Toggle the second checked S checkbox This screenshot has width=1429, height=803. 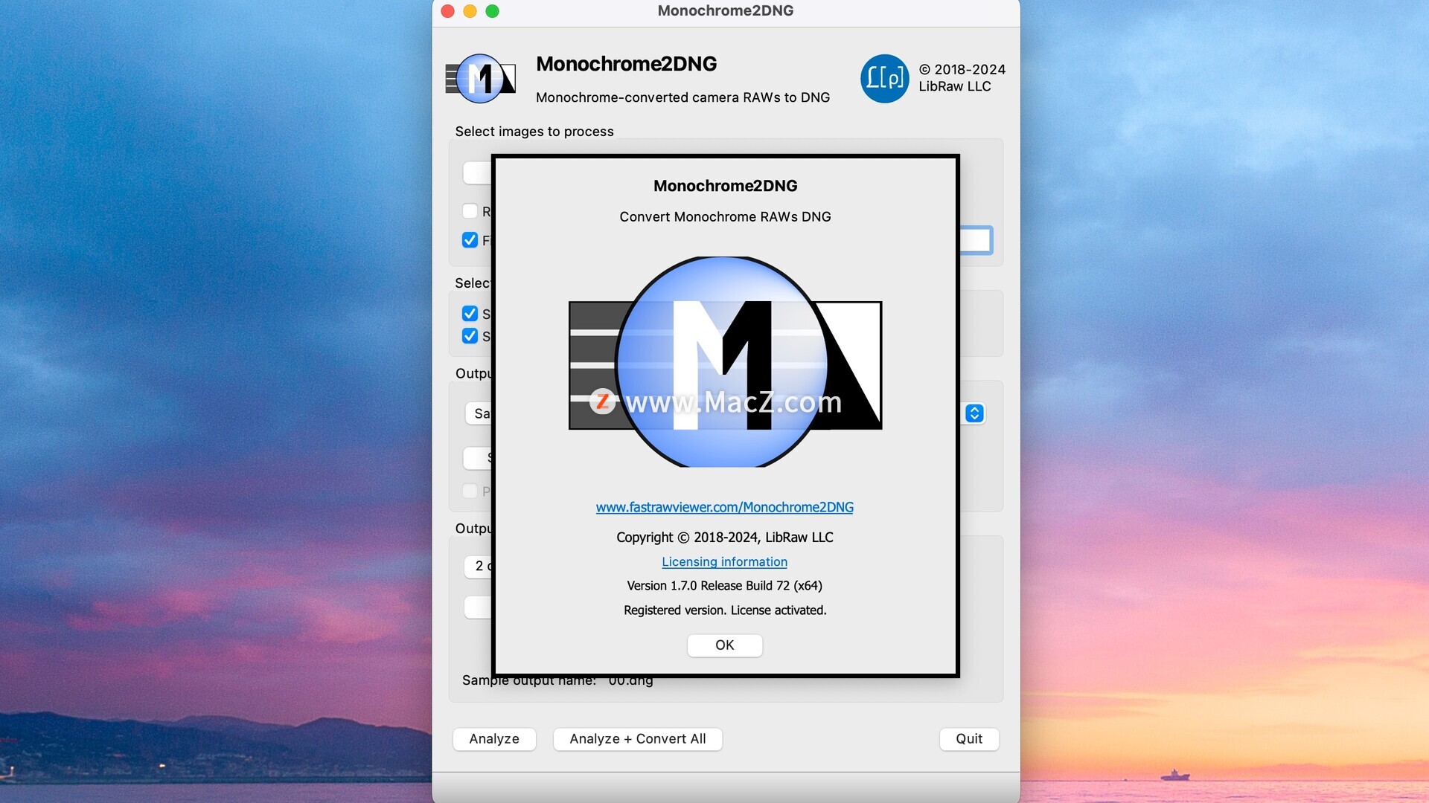click(470, 336)
